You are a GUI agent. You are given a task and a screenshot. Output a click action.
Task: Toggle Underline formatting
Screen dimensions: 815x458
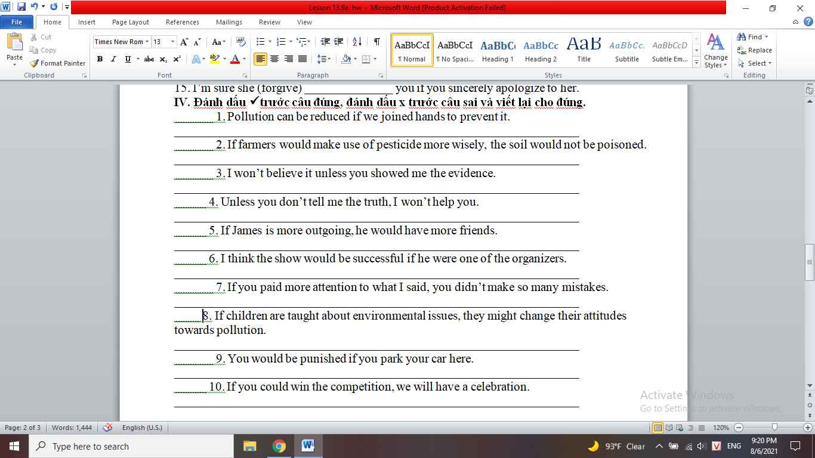pos(127,59)
